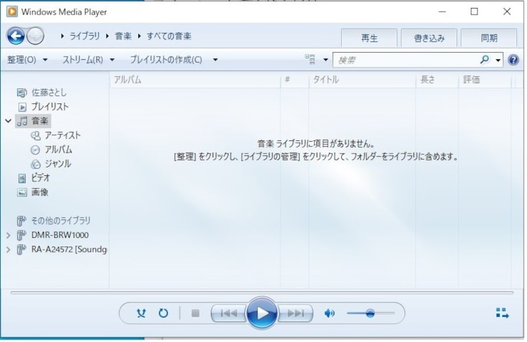The height and width of the screenshot is (342, 527).
Task: Click すべての音楽 in breadcrumb
Action: [x=170, y=36]
